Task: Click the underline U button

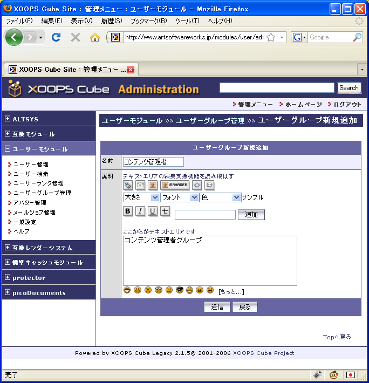Action: tap(153, 211)
